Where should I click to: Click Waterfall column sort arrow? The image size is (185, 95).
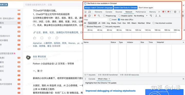(183, 42)
